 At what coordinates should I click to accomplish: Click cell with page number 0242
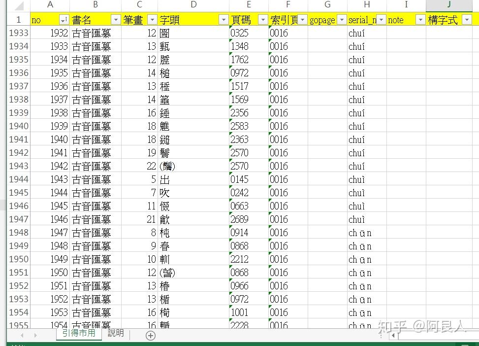(249, 192)
